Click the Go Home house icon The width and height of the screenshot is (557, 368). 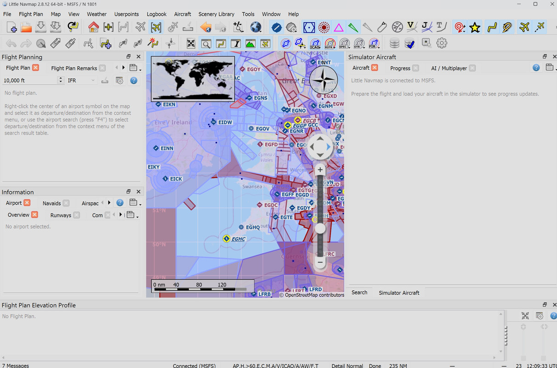pyautogui.click(x=94, y=28)
